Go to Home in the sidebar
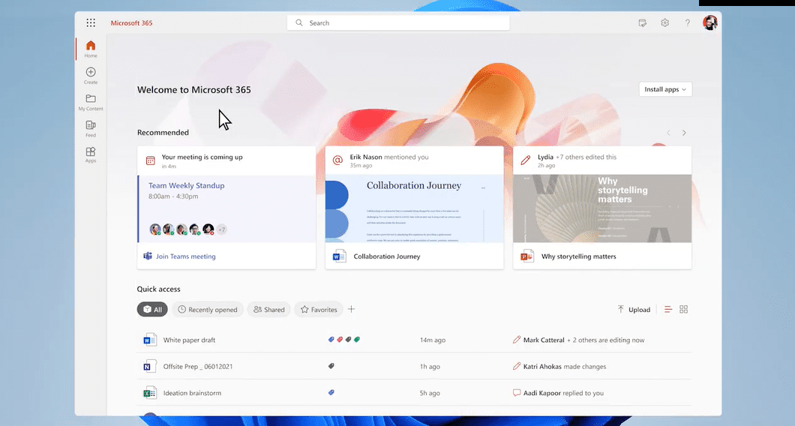Image resolution: width=795 pixels, height=426 pixels. 91,49
